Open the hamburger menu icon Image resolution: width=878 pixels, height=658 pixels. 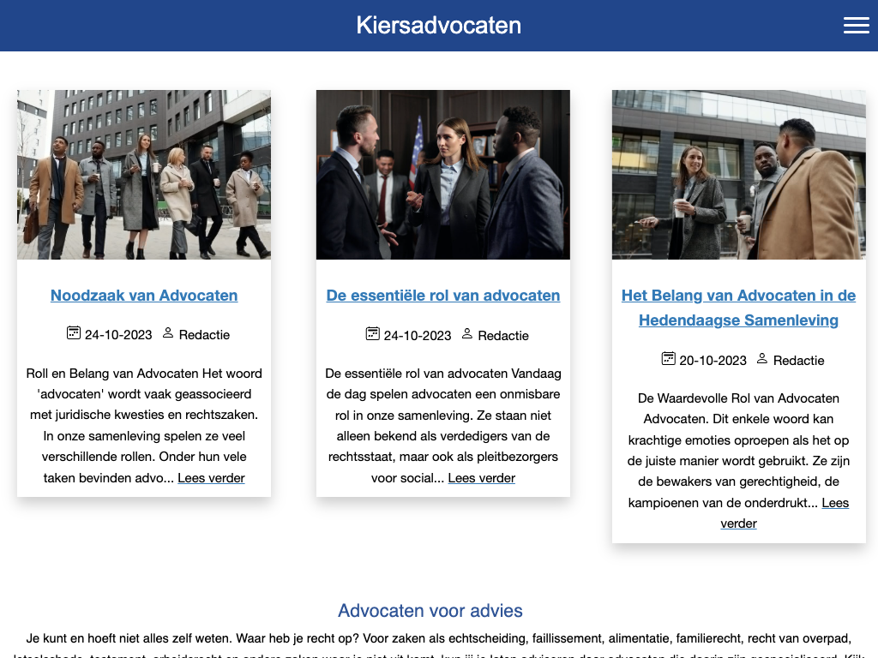856,26
